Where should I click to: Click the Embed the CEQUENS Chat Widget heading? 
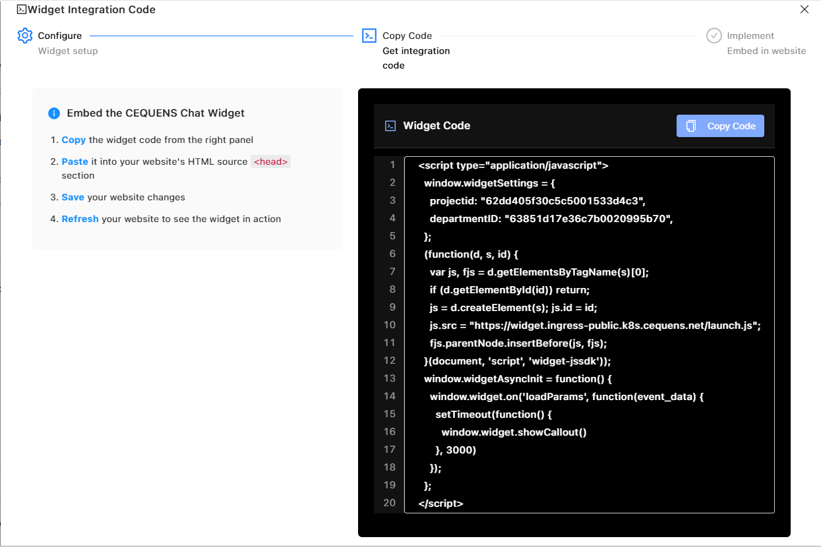pyautogui.click(x=156, y=113)
